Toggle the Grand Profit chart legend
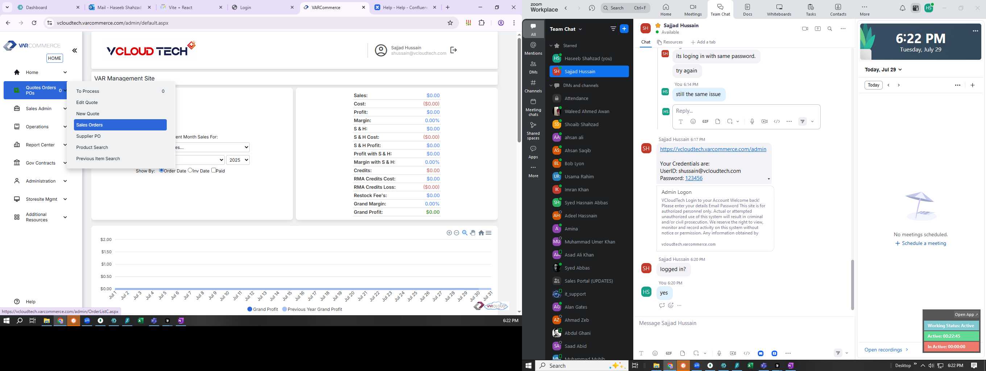Viewport: 986px width, 371px height. coord(262,309)
